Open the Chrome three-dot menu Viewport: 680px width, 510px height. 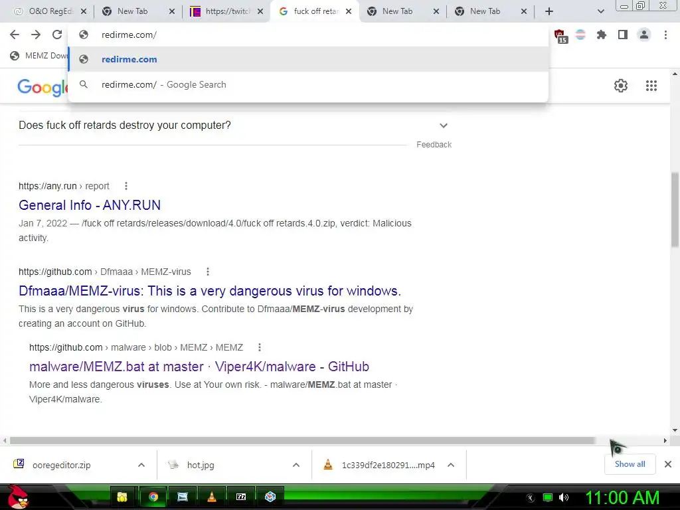pyautogui.click(x=665, y=35)
